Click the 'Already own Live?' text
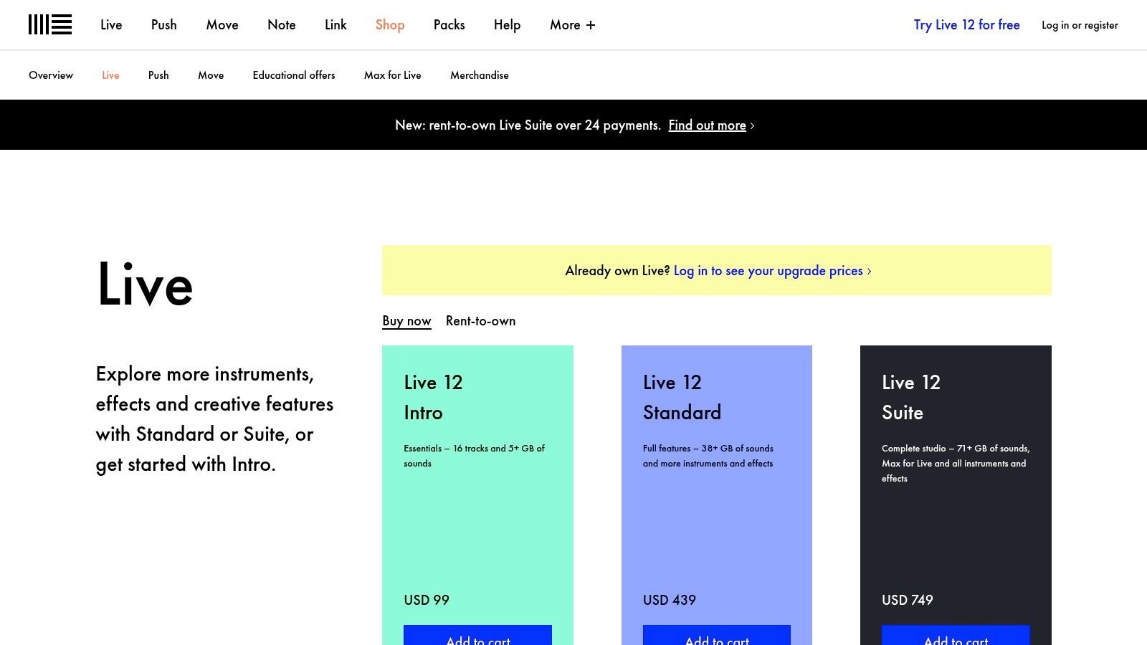The height and width of the screenshot is (645, 1147). (x=617, y=271)
